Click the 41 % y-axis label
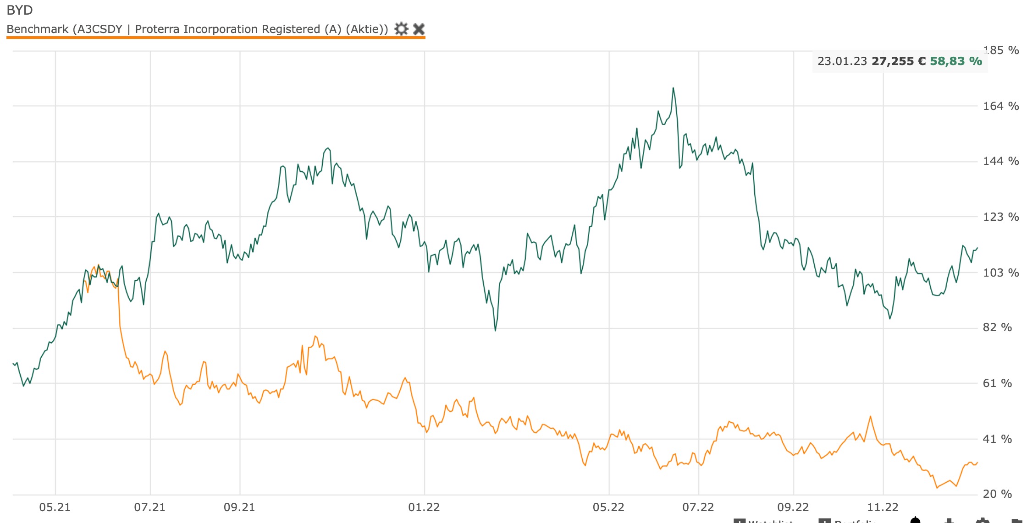This screenshot has height=523, width=1027. click(x=997, y=439)
